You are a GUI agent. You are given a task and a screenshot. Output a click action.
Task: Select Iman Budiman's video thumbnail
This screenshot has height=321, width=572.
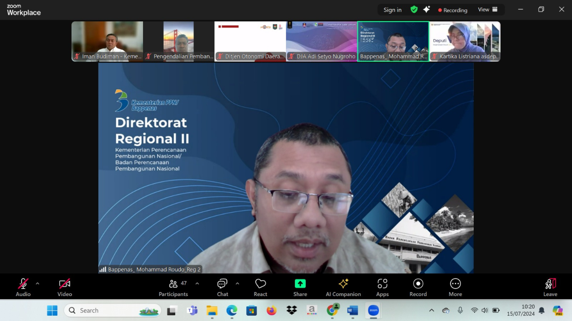tap(107, 41)
